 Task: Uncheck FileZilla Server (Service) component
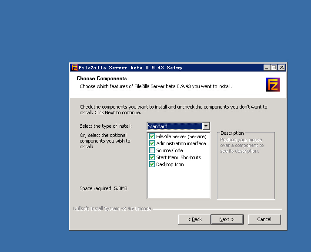pos(152,136)
